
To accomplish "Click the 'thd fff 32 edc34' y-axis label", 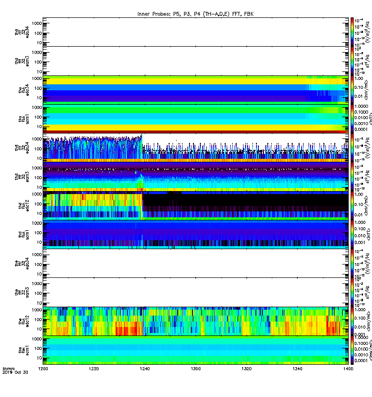I will (22, 148).
